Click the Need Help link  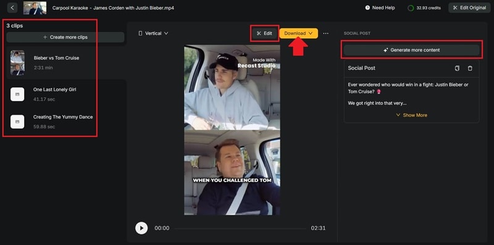coord(380,7)
